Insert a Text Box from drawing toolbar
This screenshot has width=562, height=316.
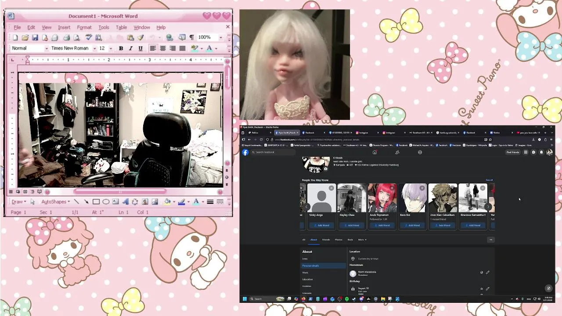[115, 202]
